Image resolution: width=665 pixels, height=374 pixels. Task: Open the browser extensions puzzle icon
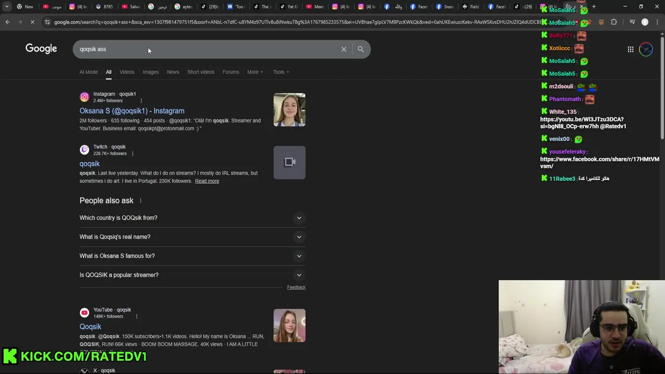pos(614,22)
